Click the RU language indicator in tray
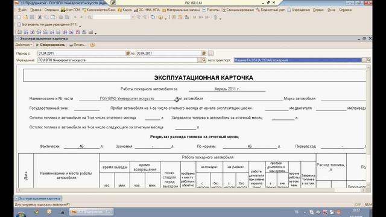Image resolution: width=386 pixels, height=217 pixels. (x=297, y=212)
